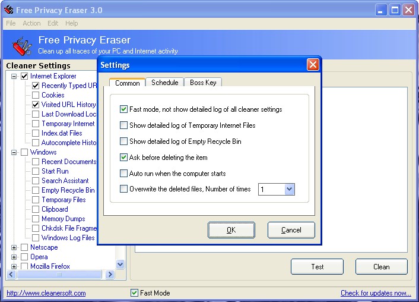Select Empty Recycle Bin tree item
This screenshot has width=419, height=302.
click(x=68, y=190)
